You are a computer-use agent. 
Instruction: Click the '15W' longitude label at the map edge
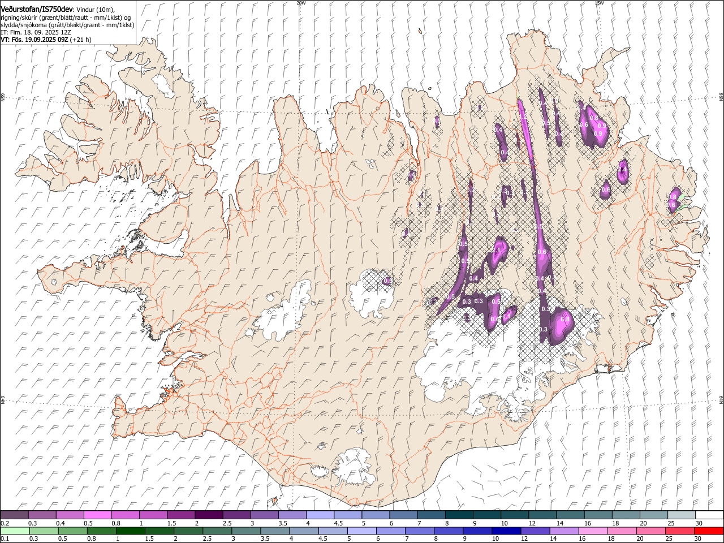599,3
